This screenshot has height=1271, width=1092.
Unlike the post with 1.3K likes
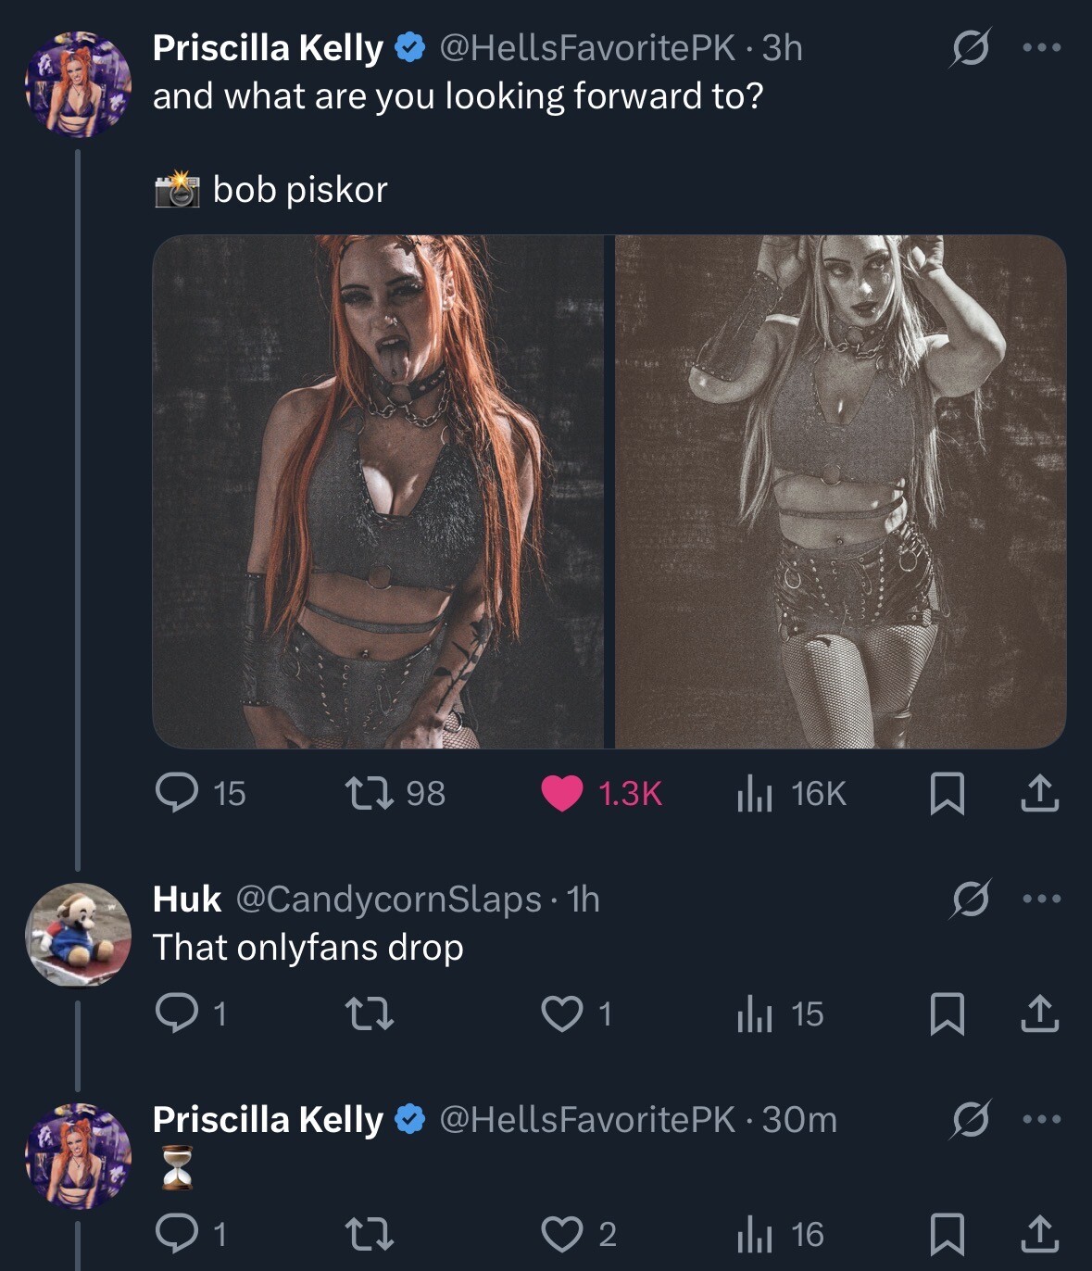click(x=561, y=793)
